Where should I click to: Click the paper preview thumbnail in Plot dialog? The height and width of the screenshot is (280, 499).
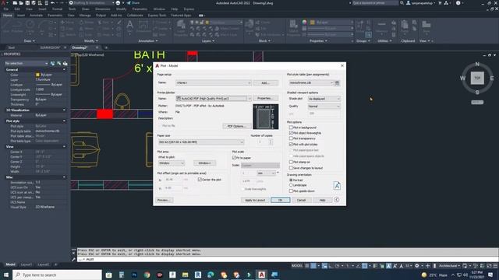[x=266, y=117]
